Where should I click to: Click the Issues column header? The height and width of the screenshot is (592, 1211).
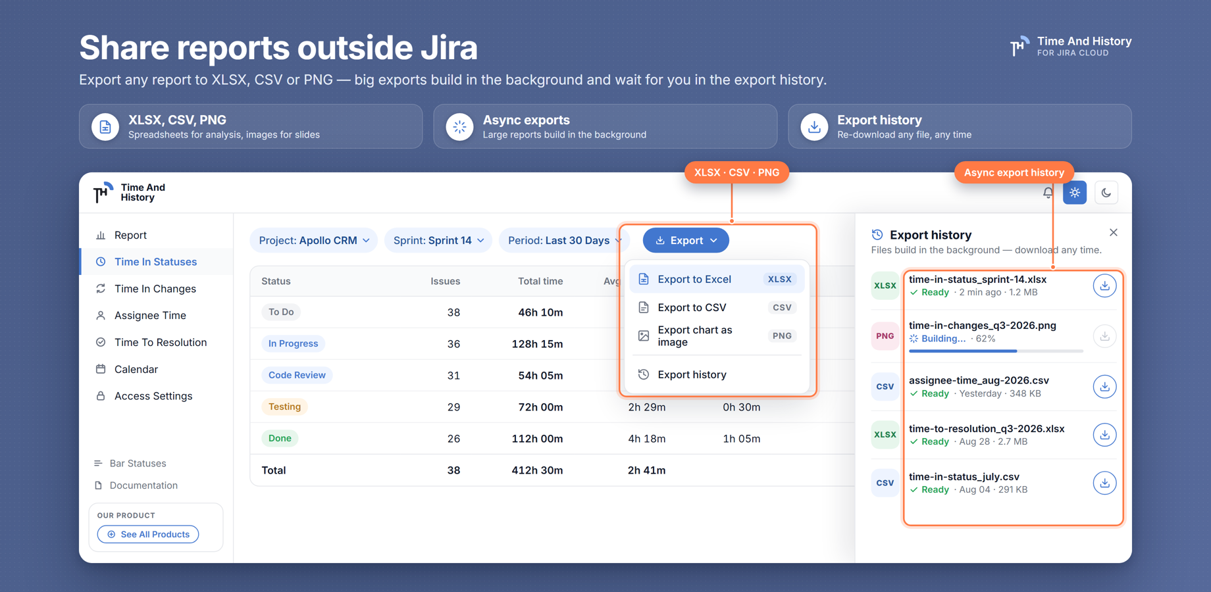pyautogui.click(x=446, y=282)
